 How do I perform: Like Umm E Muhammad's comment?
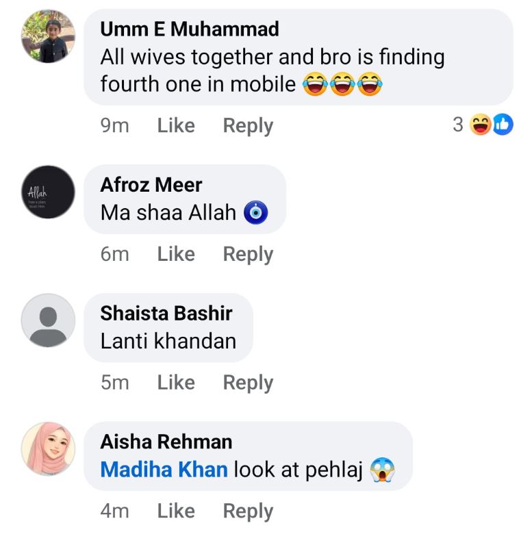(x=175, y=125)
